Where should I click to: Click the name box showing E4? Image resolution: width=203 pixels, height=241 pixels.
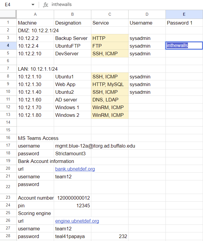15,5
